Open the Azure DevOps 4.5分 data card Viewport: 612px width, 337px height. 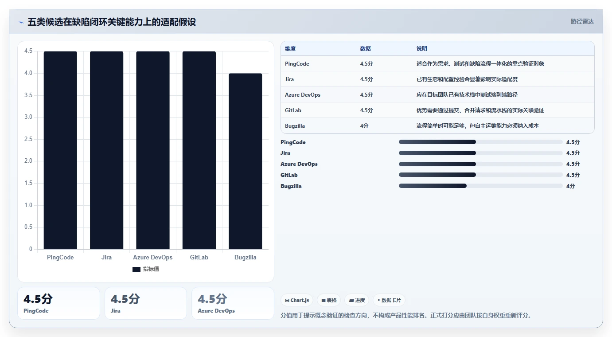click(233, 303)
